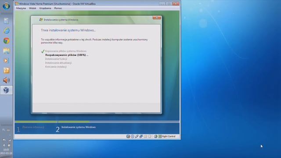The image size is (281, 158).
Task: Click 'Kończenie instalacji' step text
Action: coord(56,67)
